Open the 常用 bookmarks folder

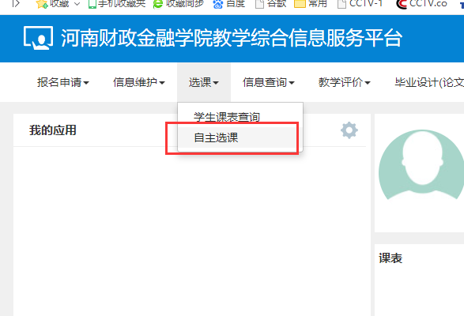pyautogui.click(x=311, y=4)
